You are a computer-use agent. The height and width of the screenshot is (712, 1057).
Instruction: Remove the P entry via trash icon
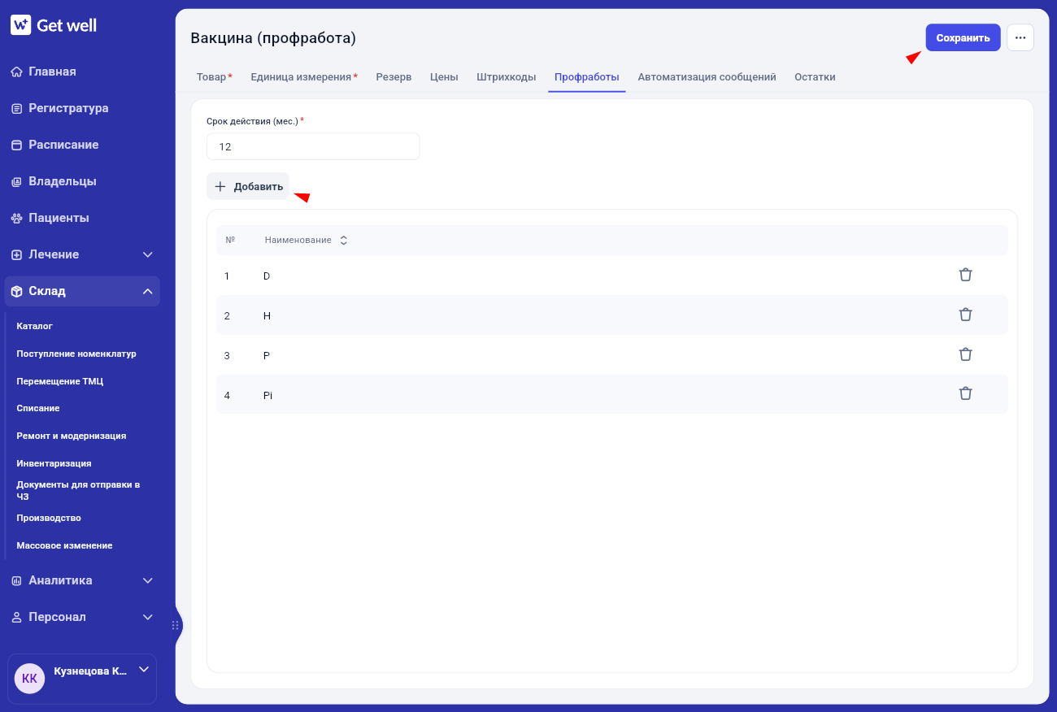(x=965, y=354)
